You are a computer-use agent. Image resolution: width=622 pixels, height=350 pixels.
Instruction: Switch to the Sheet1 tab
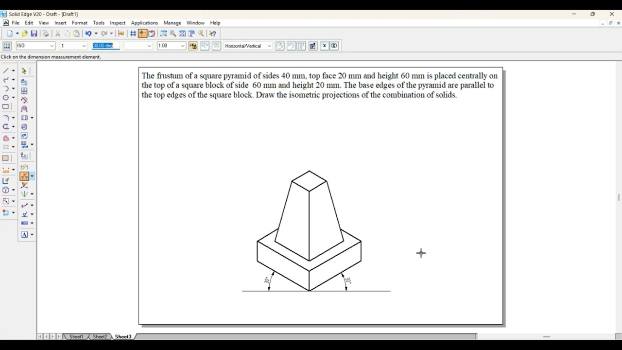click(76, 336)
